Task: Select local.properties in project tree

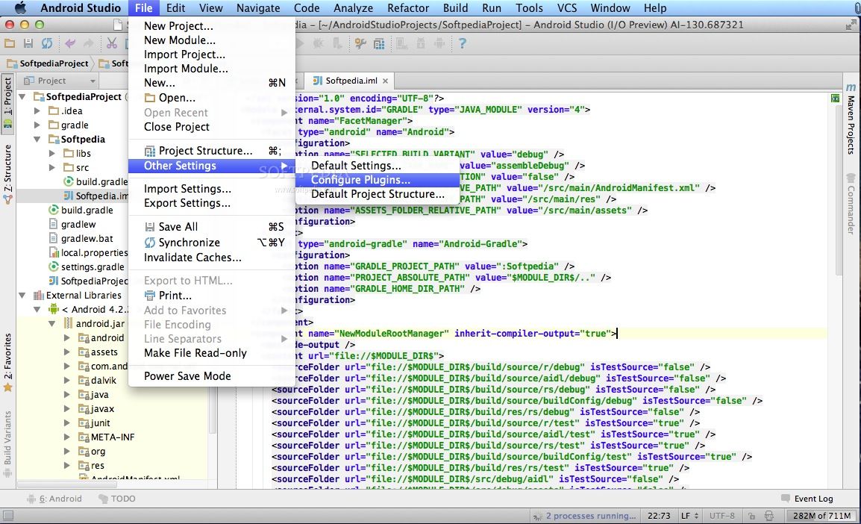Action: tap(94, 252)
